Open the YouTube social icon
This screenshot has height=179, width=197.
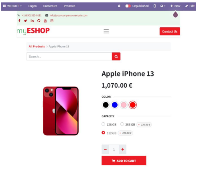[45, 21]
